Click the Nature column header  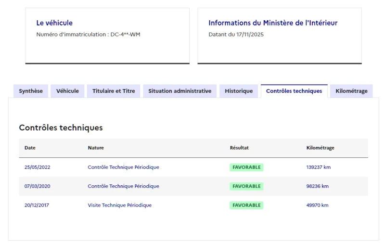point(96,148)
